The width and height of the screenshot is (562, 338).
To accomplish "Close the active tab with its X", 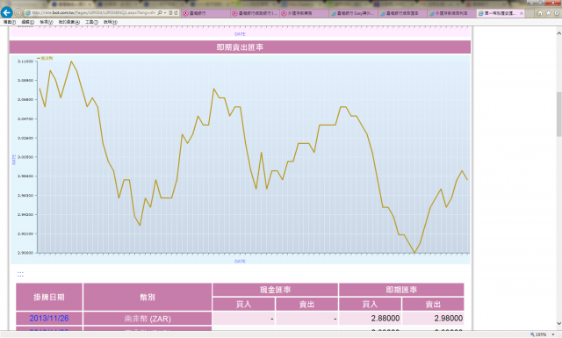I will (x=521, y=13).
